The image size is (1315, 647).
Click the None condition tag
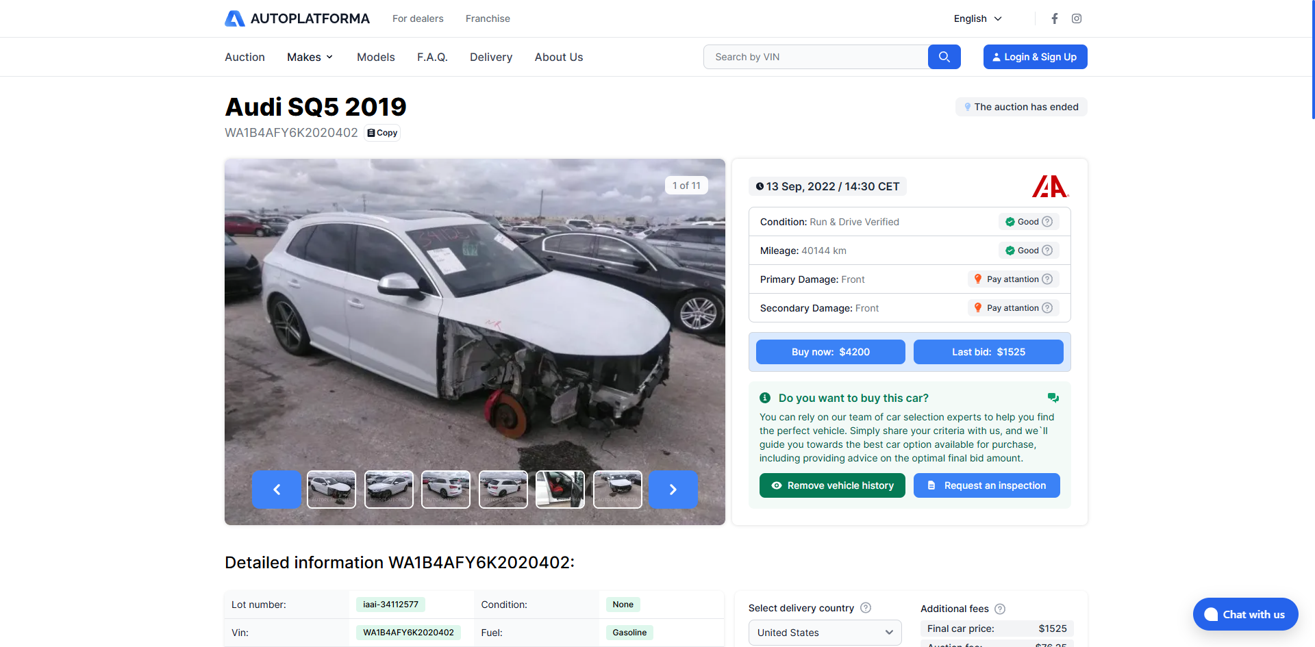coord(623,605)
